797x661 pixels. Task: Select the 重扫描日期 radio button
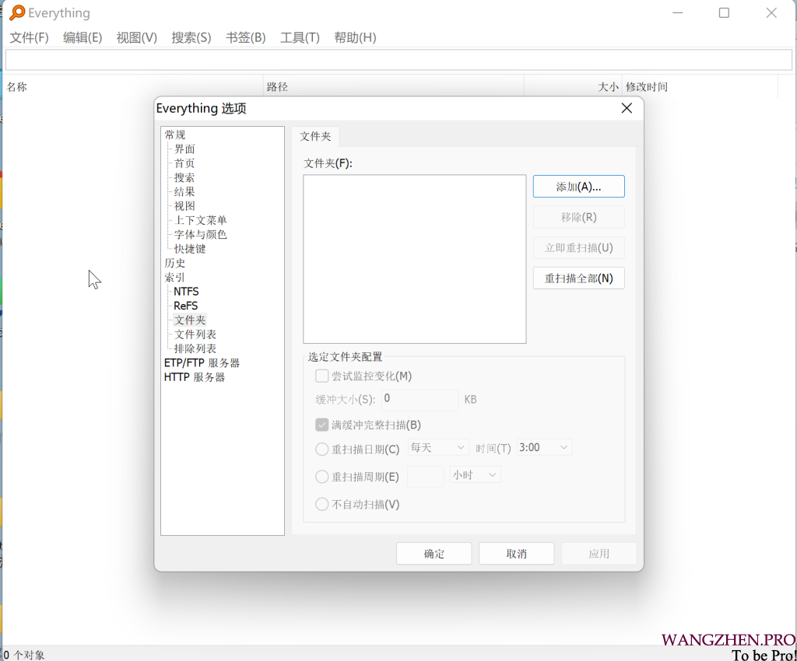322,449
